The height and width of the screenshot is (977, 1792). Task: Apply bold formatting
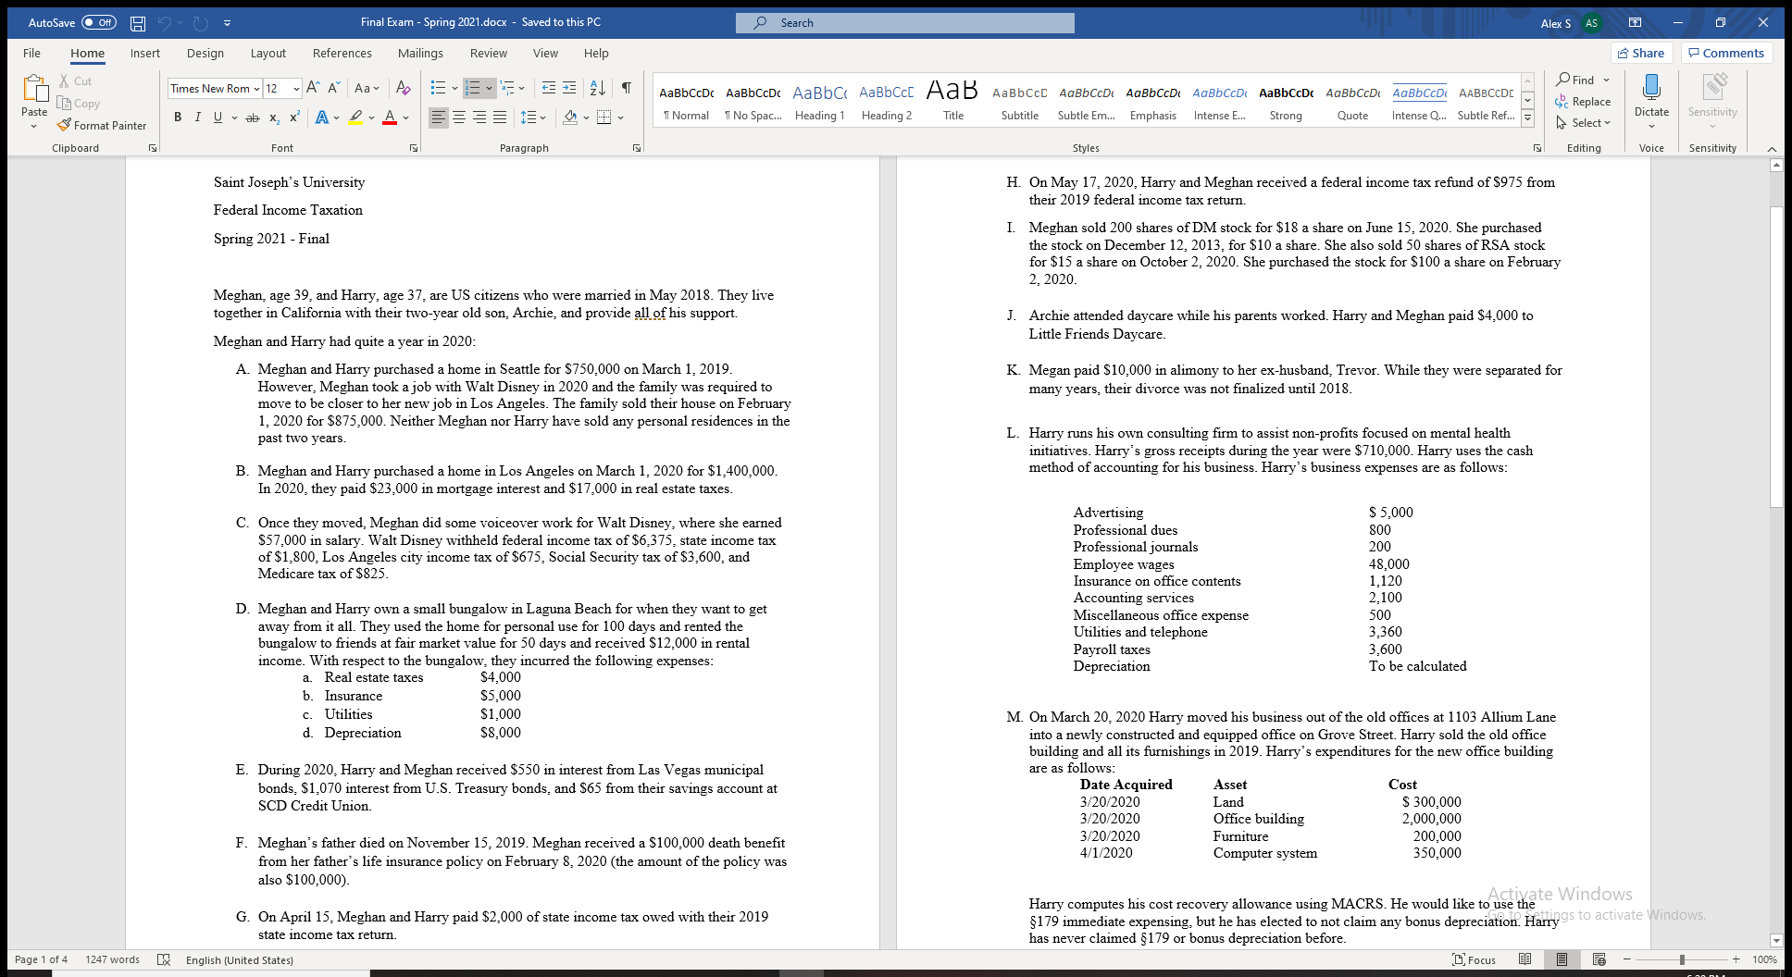coord(178,117)
